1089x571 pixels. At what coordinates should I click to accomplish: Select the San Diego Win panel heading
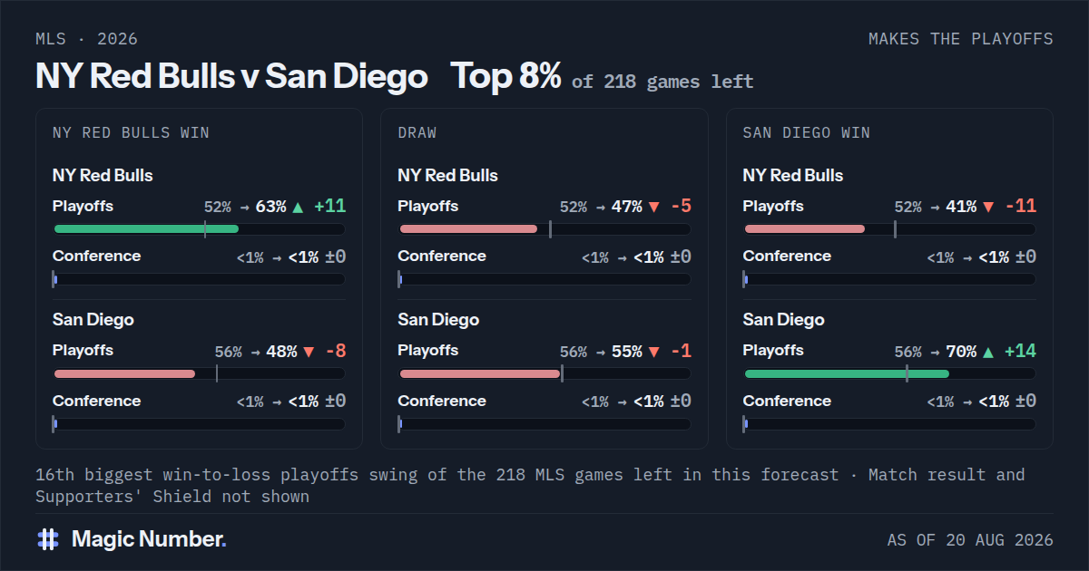pyautogui.click(x=806, y=132)
